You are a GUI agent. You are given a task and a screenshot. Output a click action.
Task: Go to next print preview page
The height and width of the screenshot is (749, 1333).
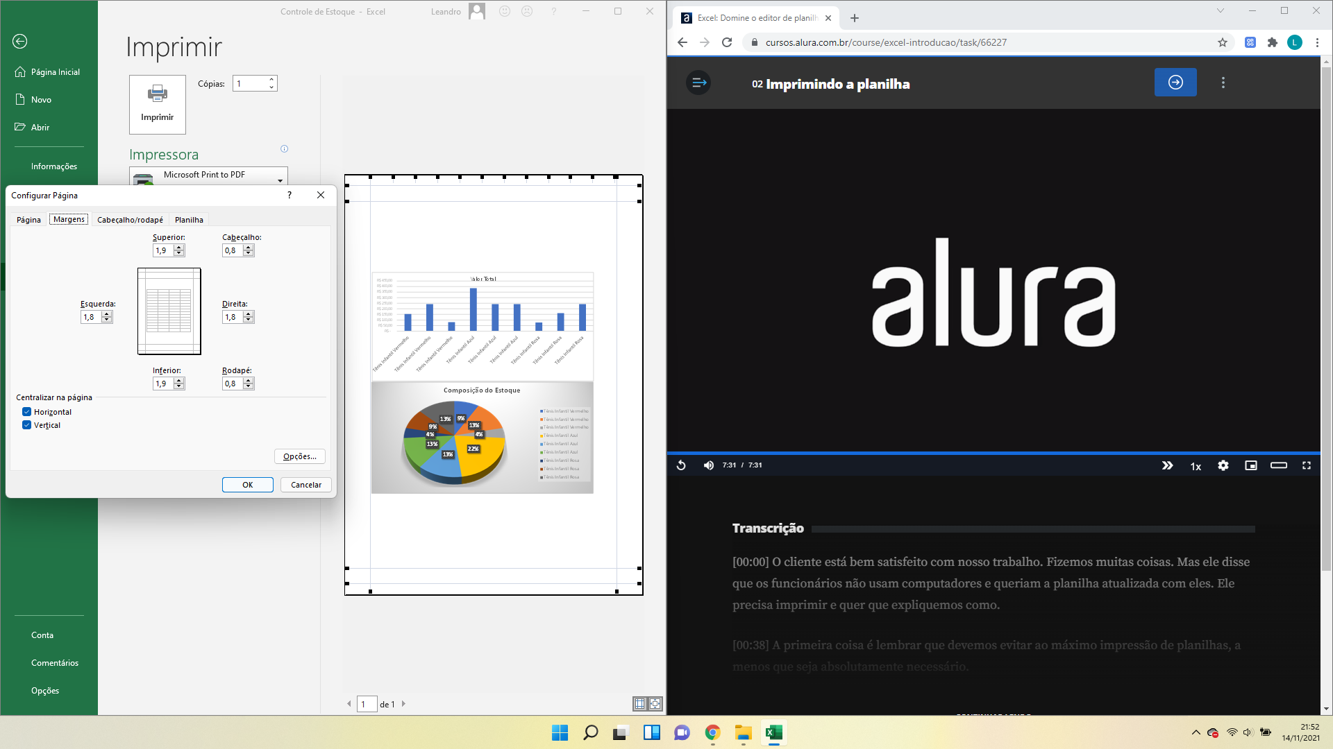point(403,704)
